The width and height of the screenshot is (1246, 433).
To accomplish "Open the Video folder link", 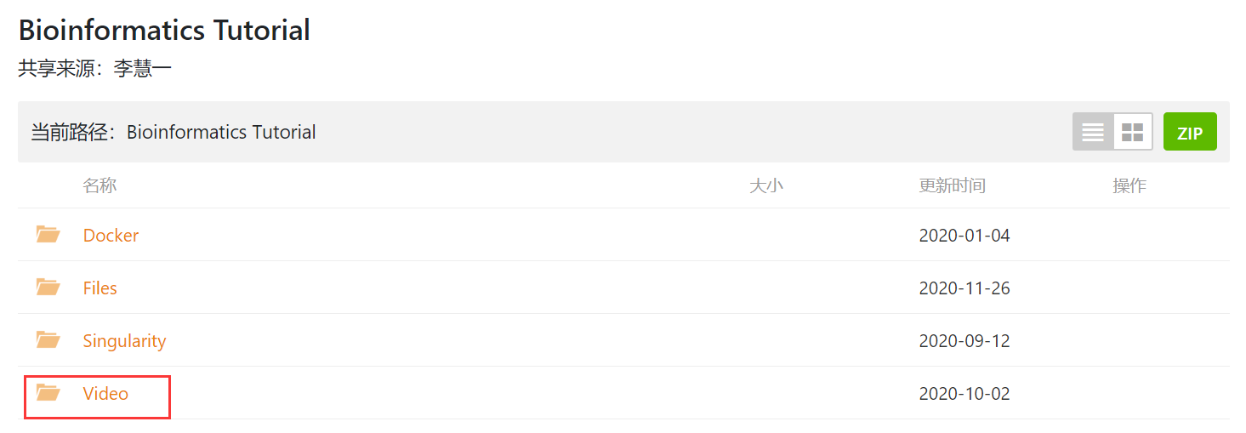I will [x=105, y=394].
